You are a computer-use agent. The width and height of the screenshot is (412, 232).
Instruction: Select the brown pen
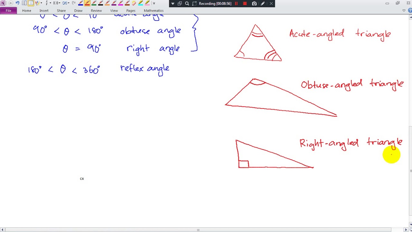tap(127, 3)
